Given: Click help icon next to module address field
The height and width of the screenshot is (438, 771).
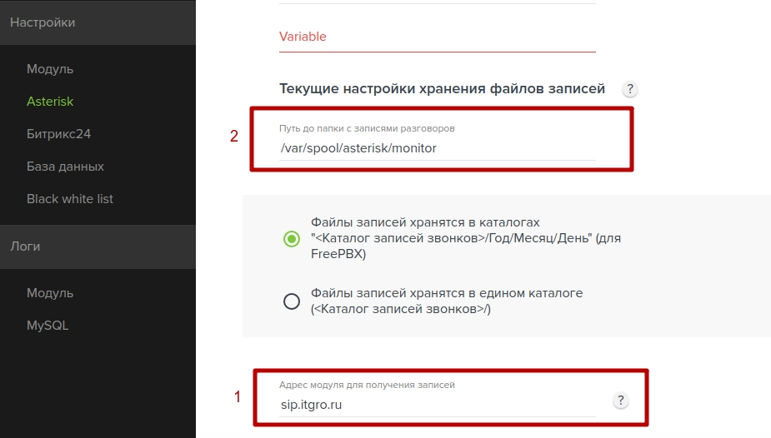Looking at the screenshot, I should tap(620, 401).
